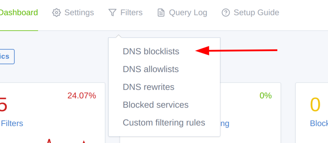Viewport: 328px width, 143px height.
Task: Click the outlined button ending in "ics"
Action: (6, 56)
